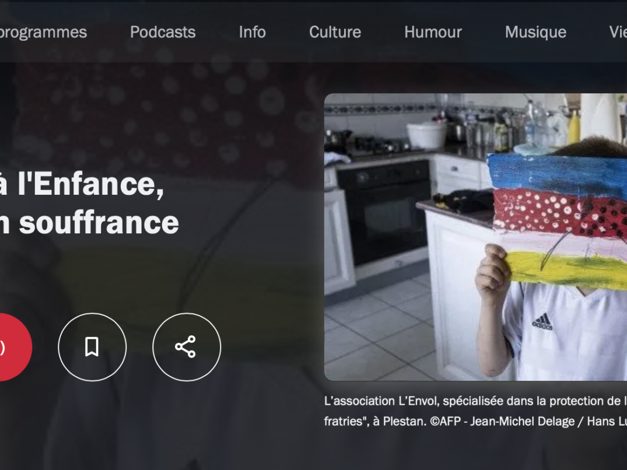
Task: Click the headline word "souffrance"
Action: tap(99, 223)
